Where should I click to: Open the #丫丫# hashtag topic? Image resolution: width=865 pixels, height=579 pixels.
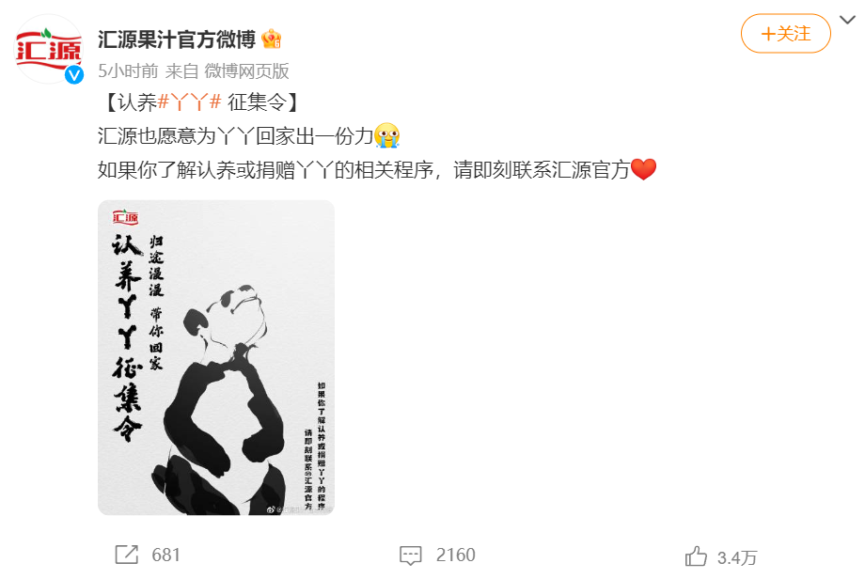point(190,102)
